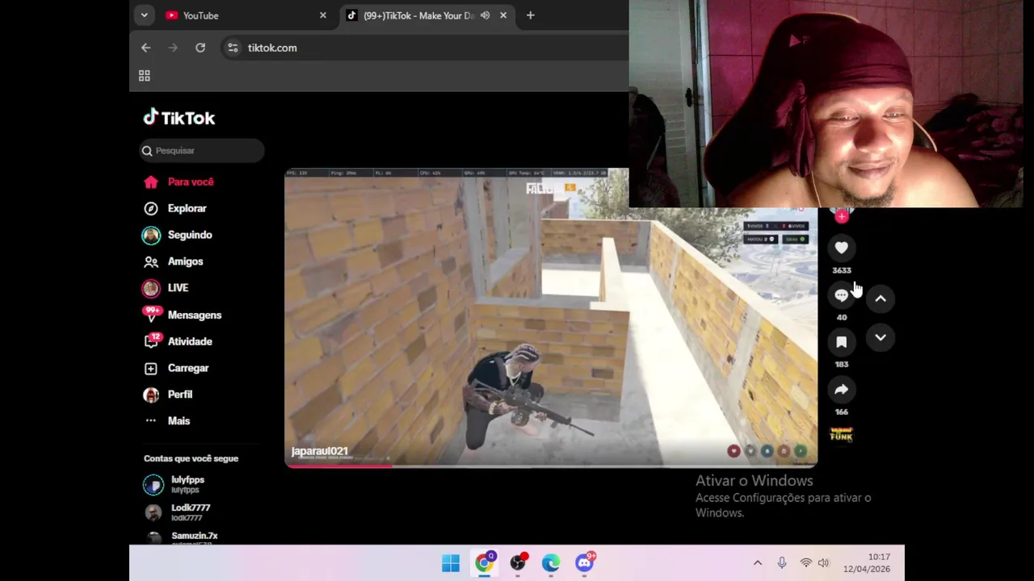Viewport: 1034px width, 581px height.
Task: Go to previous video arrow
Action: [x=881, y=299]
